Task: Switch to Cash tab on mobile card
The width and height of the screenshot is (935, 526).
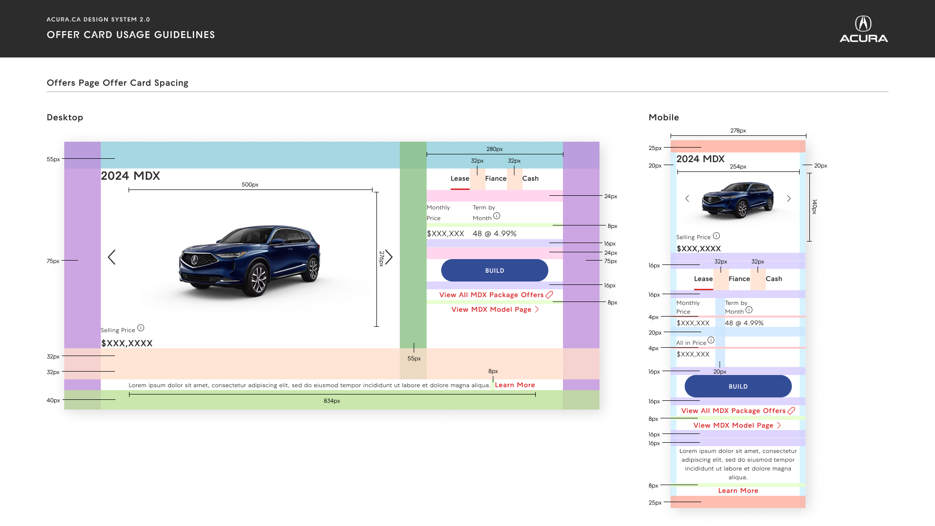Action: (x=774, y=279)
